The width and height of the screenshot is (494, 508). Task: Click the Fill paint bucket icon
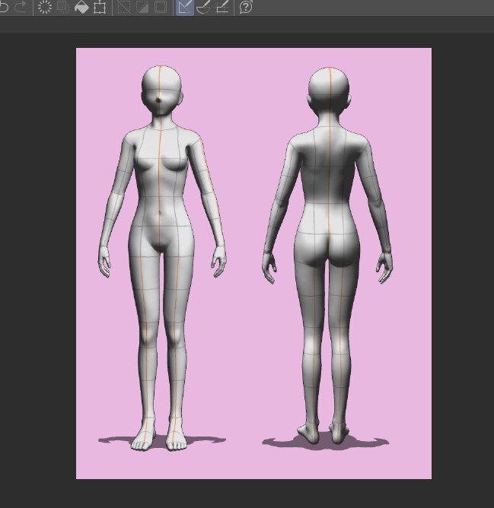81,7
